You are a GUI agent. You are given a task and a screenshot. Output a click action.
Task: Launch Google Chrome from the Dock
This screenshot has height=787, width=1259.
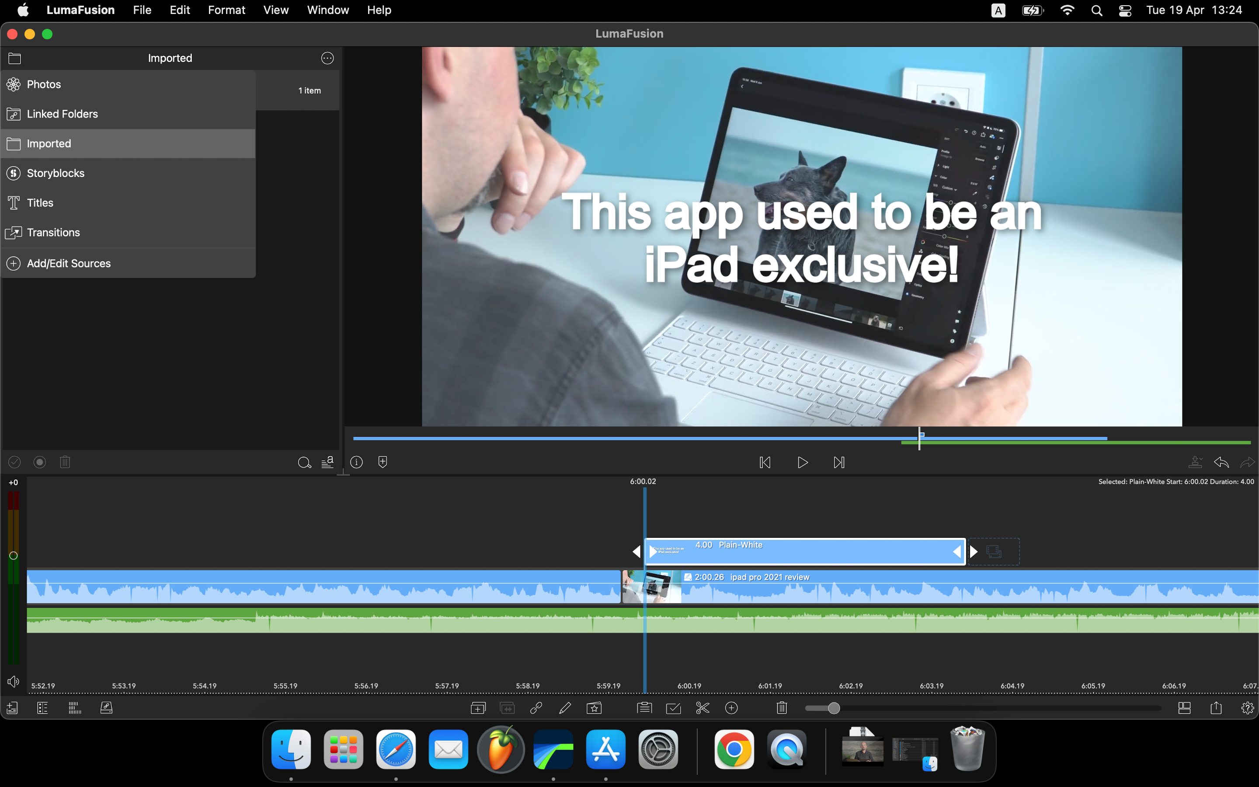734,749
